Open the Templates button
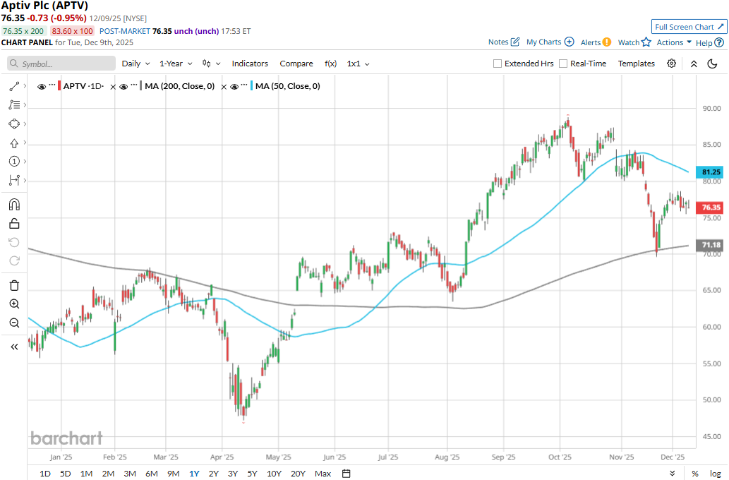729x480 pixels. point(637,64)
